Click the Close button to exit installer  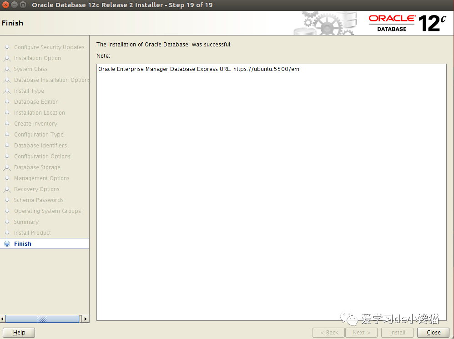tap(433, 333)
